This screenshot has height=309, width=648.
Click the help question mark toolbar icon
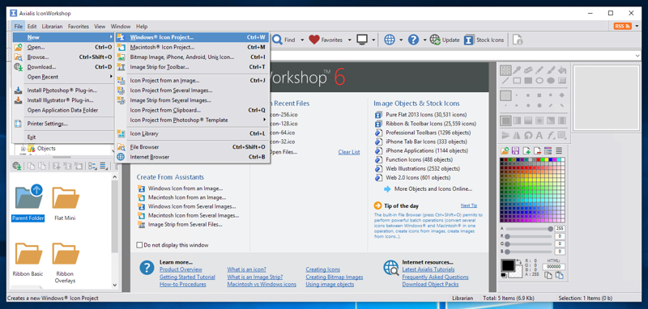[414, 40]
